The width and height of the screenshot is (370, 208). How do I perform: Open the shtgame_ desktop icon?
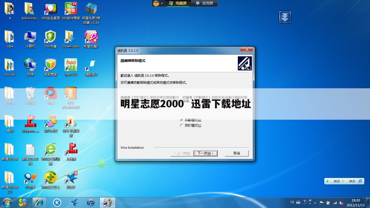(x=30, y=123)
